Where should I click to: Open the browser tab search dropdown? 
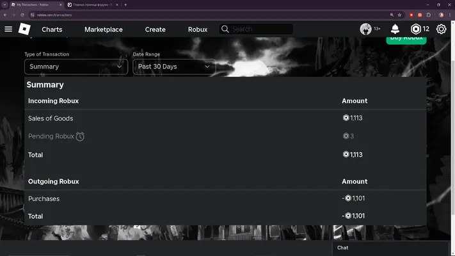point(4,4)
